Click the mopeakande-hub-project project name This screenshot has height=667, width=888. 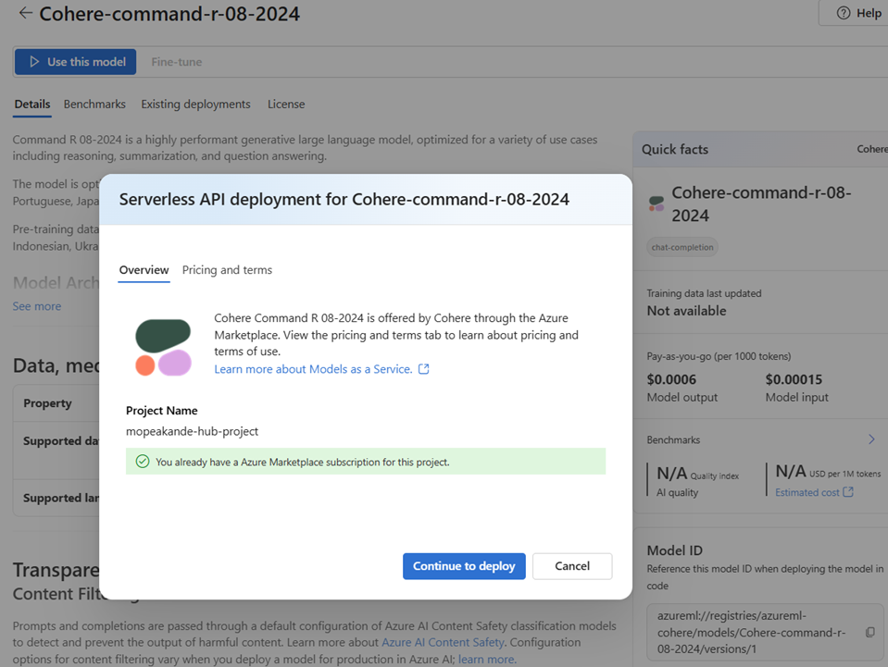pos(192,432)
